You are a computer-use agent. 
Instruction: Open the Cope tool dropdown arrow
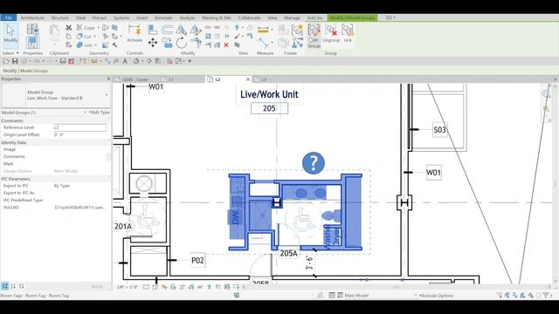tap(99, 28)
